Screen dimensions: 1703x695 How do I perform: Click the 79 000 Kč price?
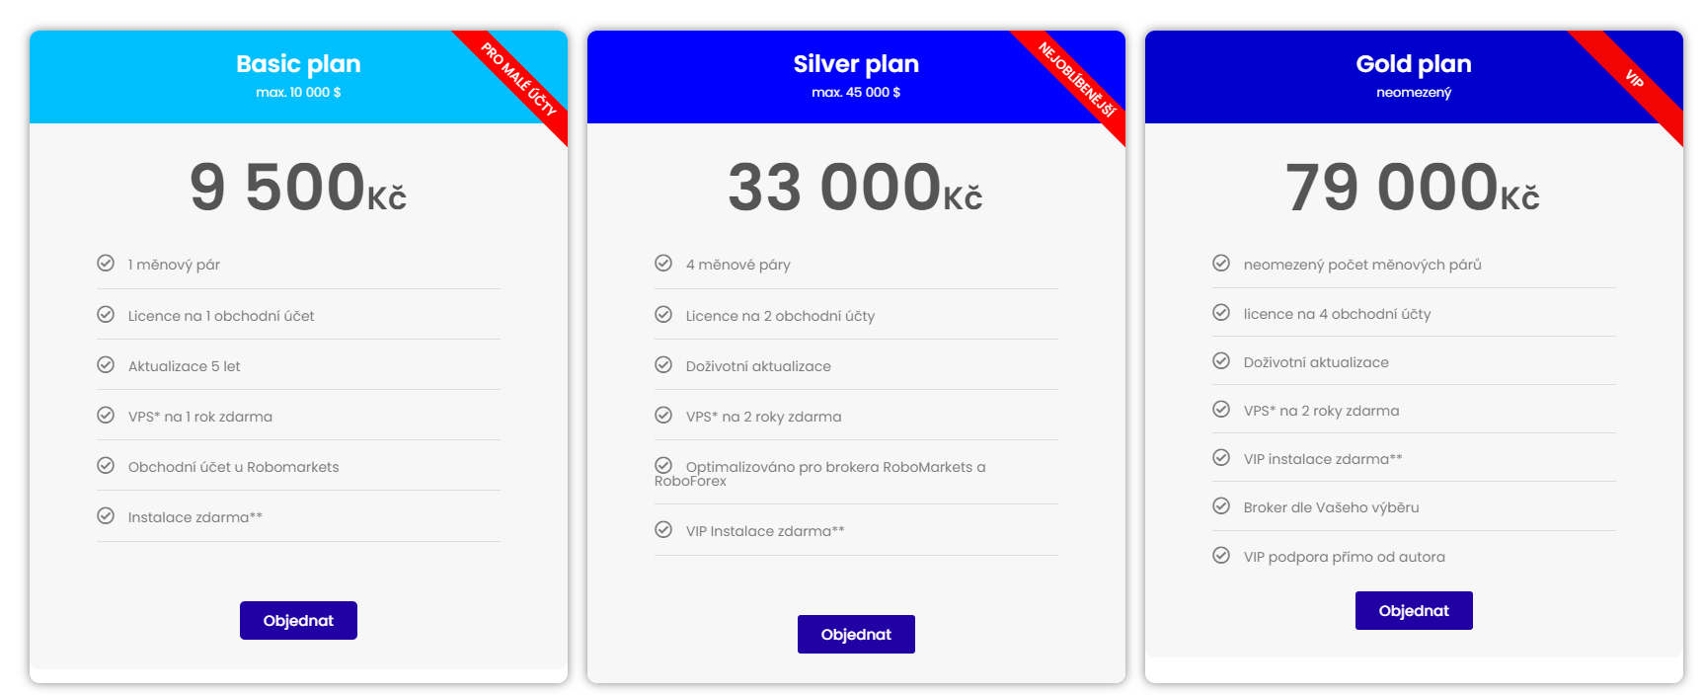(x=1413, y=187)
